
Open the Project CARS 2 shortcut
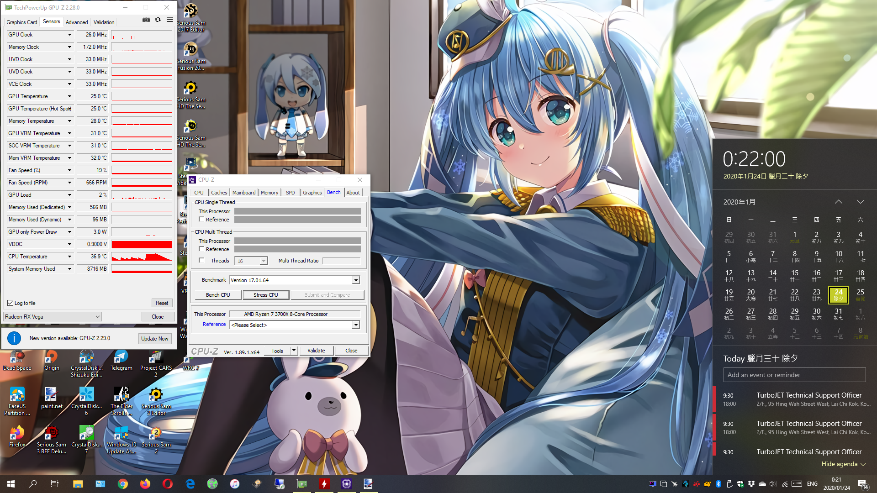(x=156, y=364)
